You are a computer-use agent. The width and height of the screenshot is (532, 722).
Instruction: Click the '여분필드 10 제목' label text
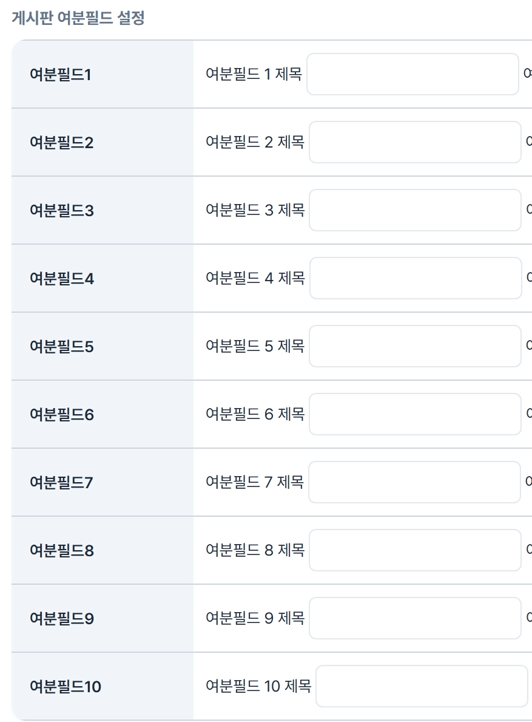click(x=258, y=686)
